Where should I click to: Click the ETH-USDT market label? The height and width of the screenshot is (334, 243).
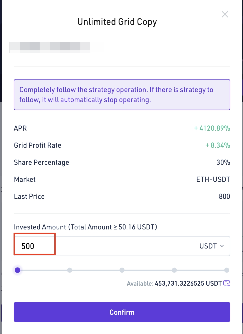[x=213, y=179]
